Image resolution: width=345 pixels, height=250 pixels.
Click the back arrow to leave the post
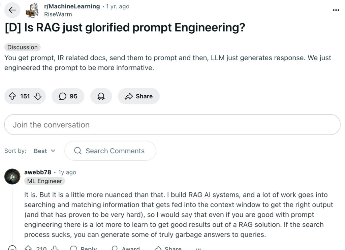point(12,10)
